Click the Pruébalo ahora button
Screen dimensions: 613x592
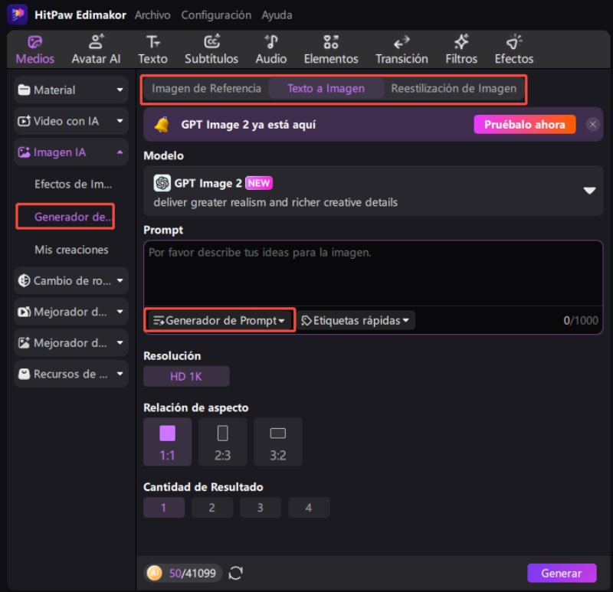click(x=525, y=125)
